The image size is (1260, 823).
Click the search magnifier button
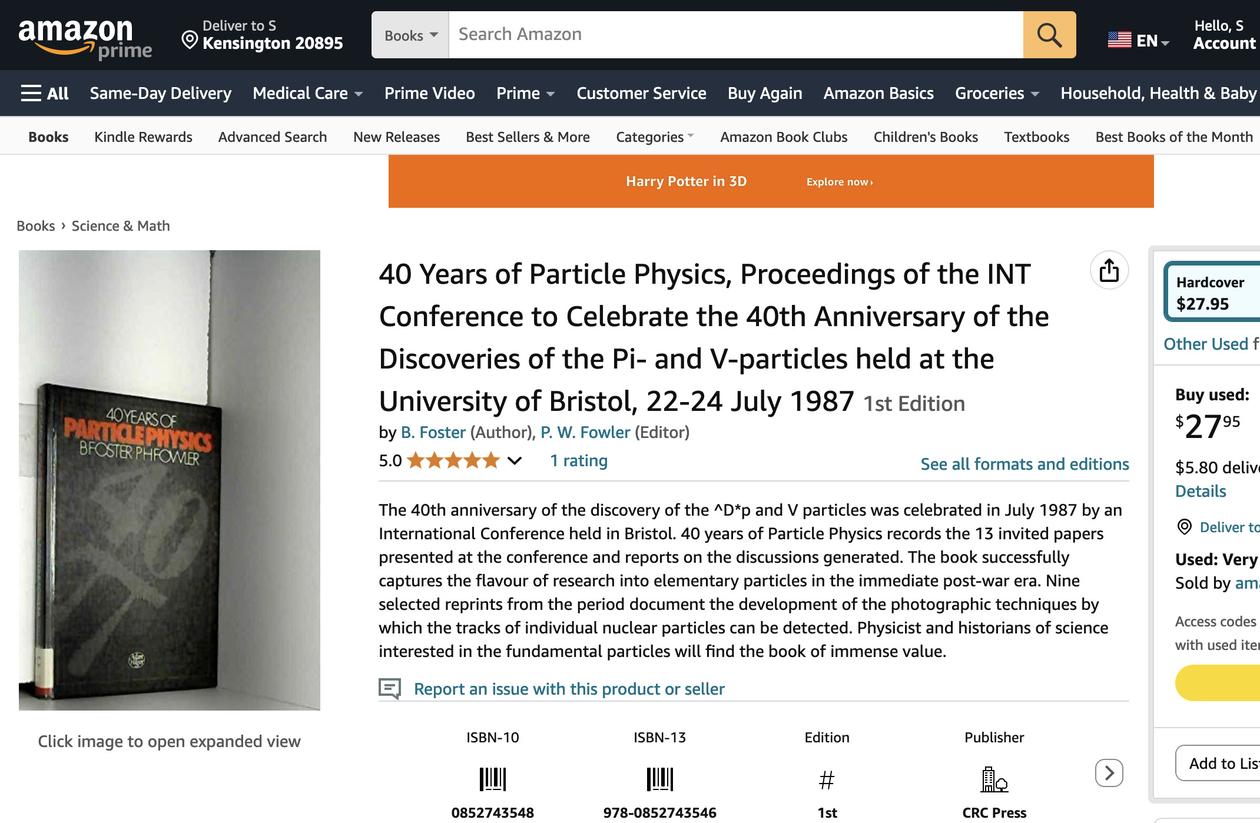pos(1049,35)
